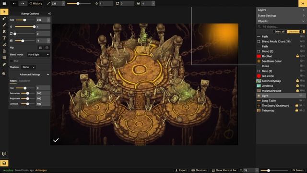This screenshot has width=307, height=173.
Task: Toggle lock on verdenia object
Action: point(297,86)
